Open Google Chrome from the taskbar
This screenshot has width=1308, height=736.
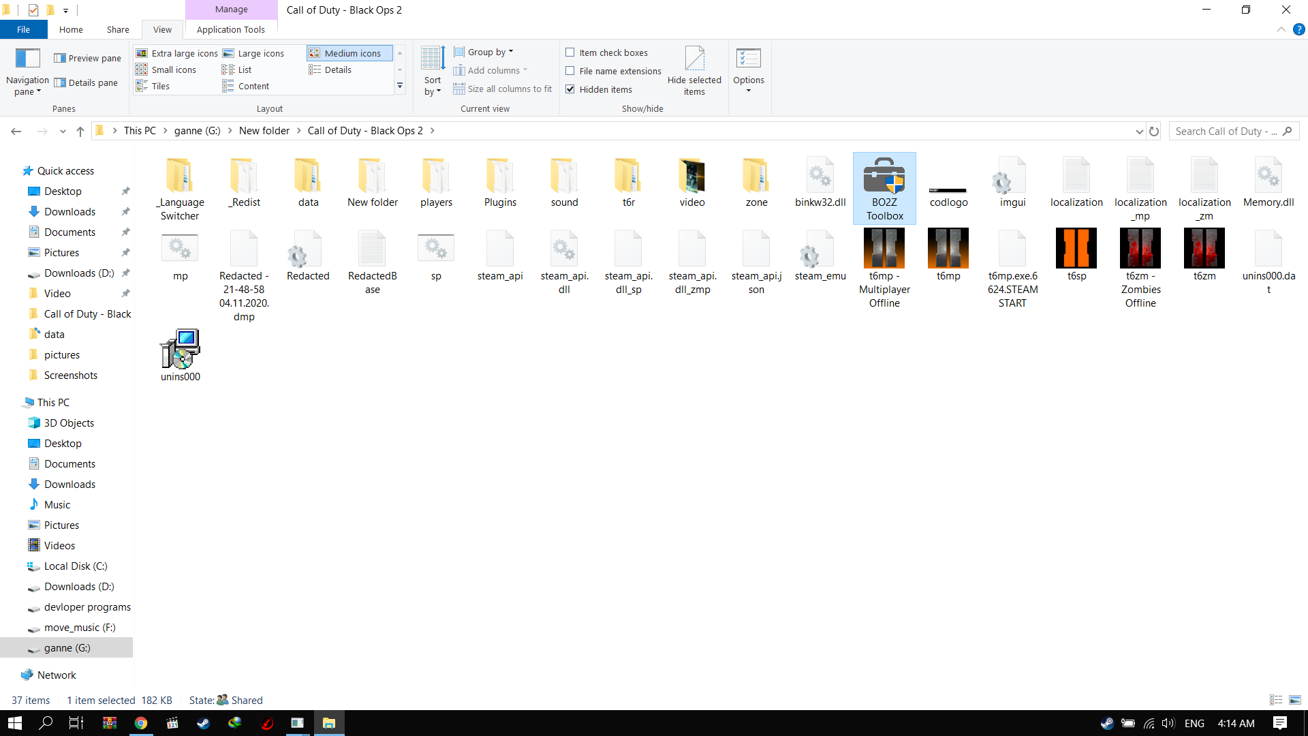point(141,723)
